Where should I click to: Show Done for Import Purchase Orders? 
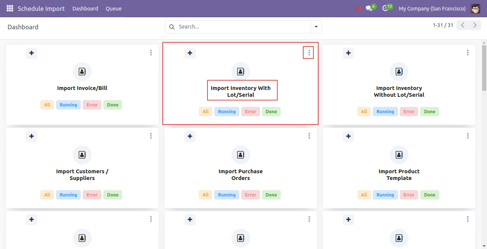coord(271,195)
